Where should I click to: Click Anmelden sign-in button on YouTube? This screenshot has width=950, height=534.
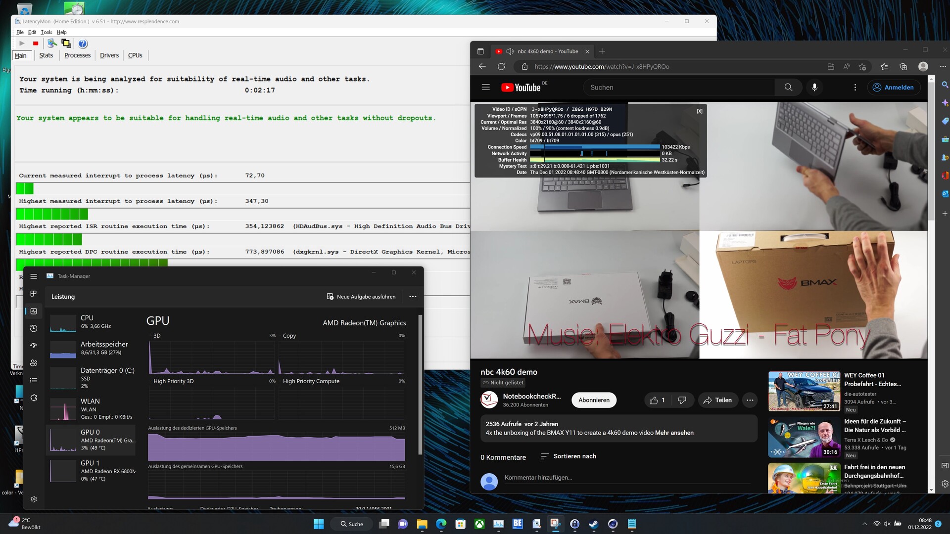click(x=894, y=88)
